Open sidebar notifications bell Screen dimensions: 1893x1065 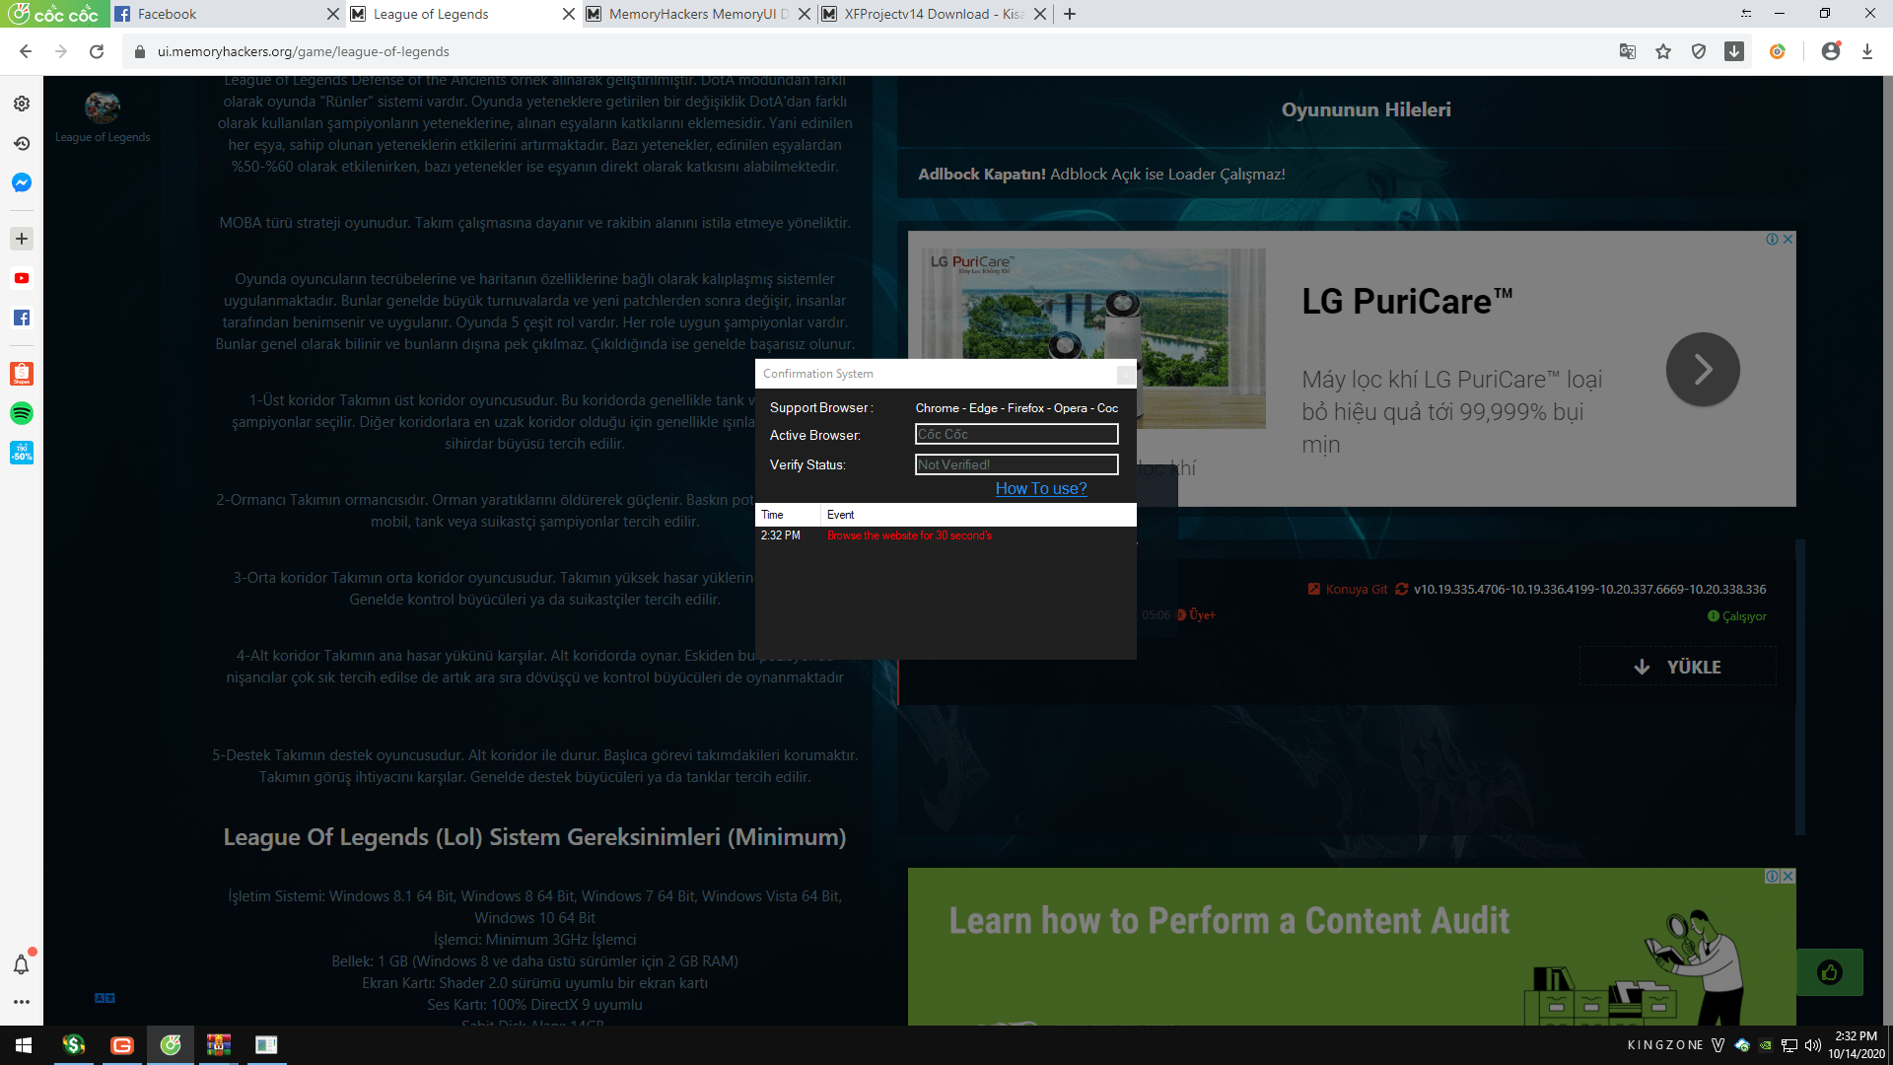[x=22, y=964]
